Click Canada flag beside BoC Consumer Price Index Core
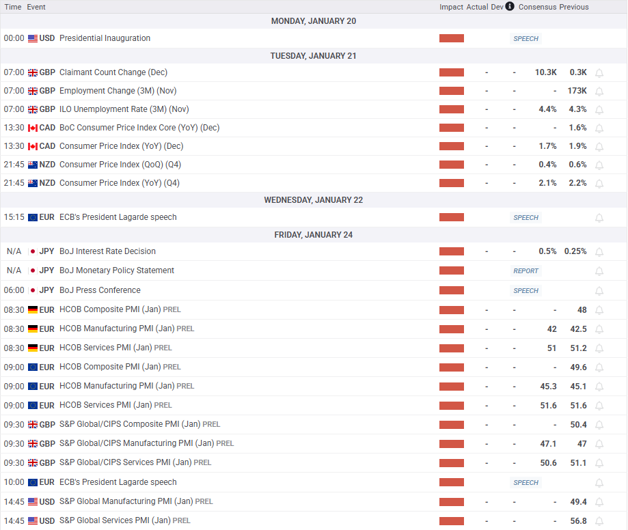The width and height of the screenshot is (628, 530). 33,128
